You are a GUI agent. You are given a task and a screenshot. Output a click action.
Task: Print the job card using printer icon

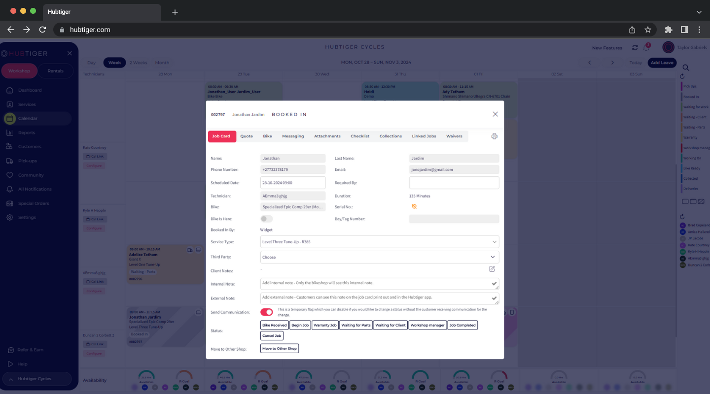point(494,136)
